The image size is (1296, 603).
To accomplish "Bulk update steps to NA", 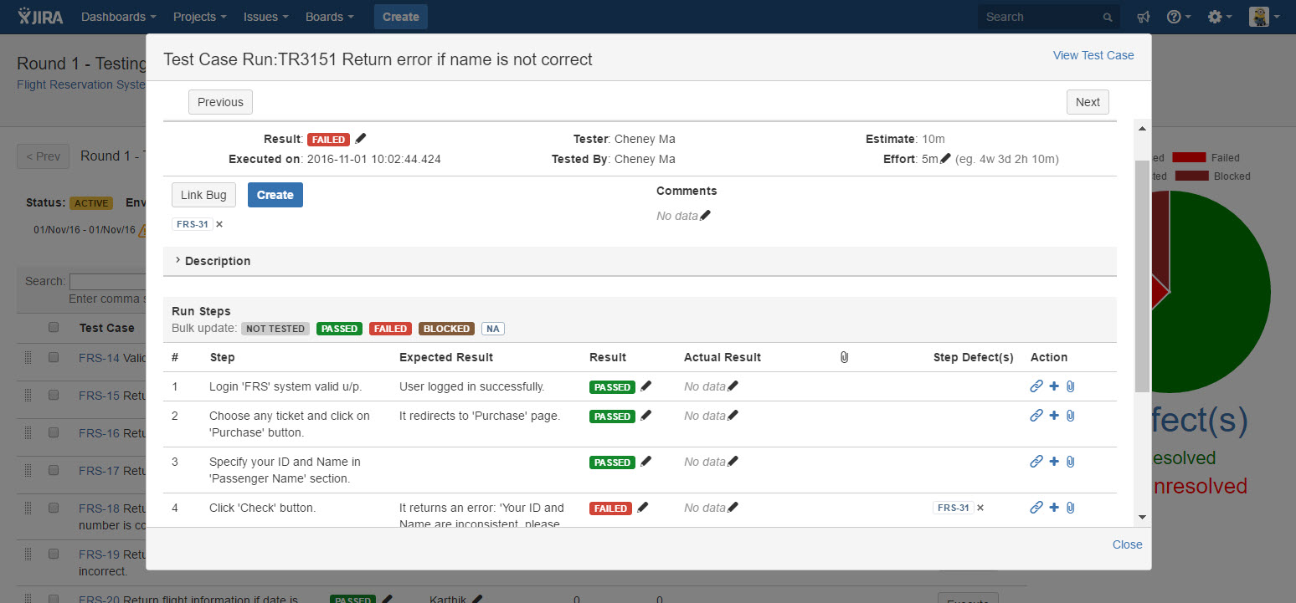I will (493, 329).
